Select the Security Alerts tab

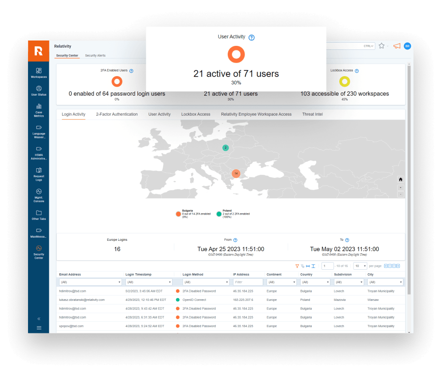coord(95,56)
